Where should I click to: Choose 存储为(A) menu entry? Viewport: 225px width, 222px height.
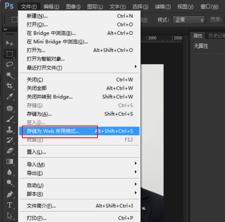point(79,114)
